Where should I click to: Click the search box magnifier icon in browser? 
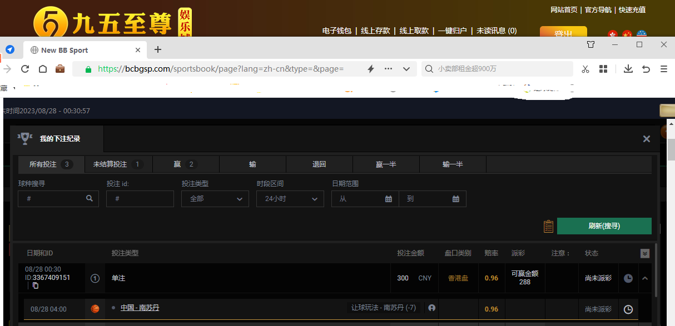(429, 69)
